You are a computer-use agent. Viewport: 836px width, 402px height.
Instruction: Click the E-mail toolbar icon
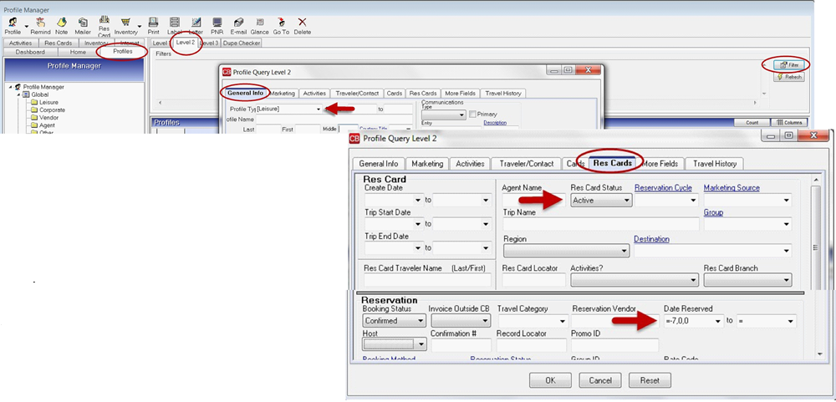click(239, 23)
